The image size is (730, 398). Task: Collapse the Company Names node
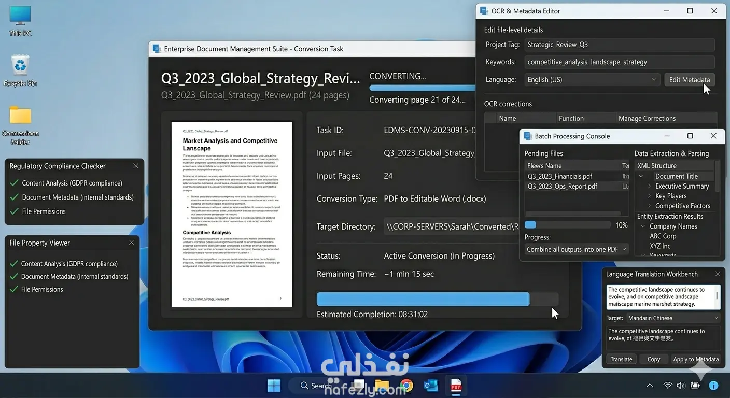(643, 226)
